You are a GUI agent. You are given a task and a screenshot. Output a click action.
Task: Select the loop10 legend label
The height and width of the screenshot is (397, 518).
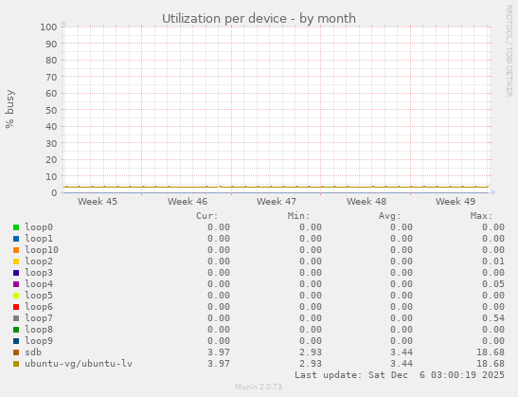coord(42,250)
